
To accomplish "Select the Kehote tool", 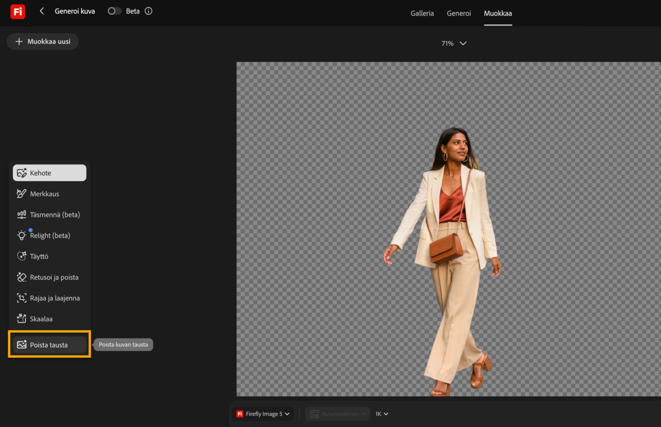I will pyautogui.click(x=50, y=173).
